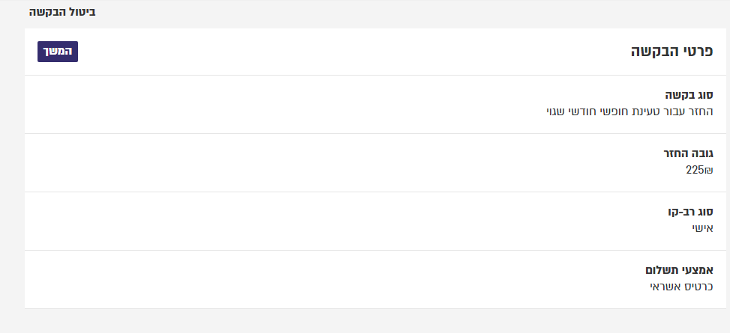Click the shekel currency symbol

pyautogui.click(x=708, y=170)
